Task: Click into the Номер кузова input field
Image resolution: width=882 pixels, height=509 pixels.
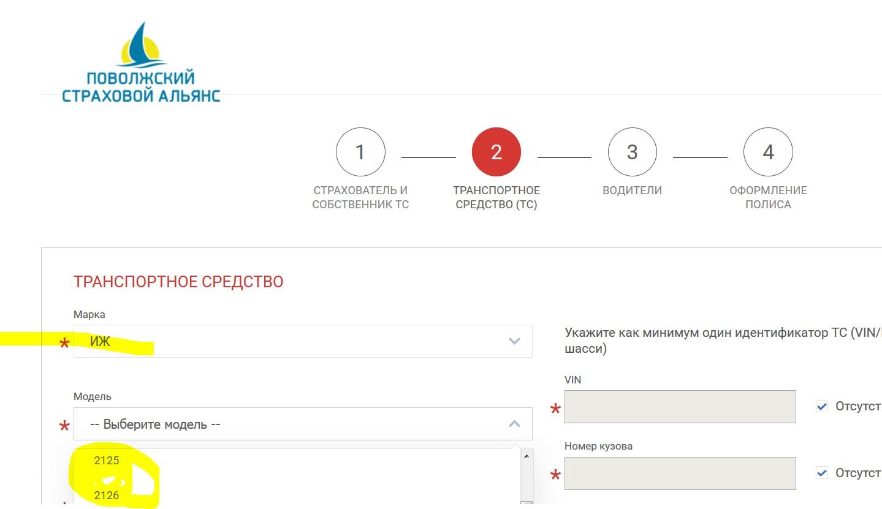Action: pos(680,473)
